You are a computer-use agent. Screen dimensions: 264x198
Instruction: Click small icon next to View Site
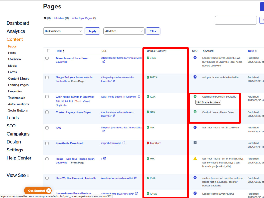(28, 176)
